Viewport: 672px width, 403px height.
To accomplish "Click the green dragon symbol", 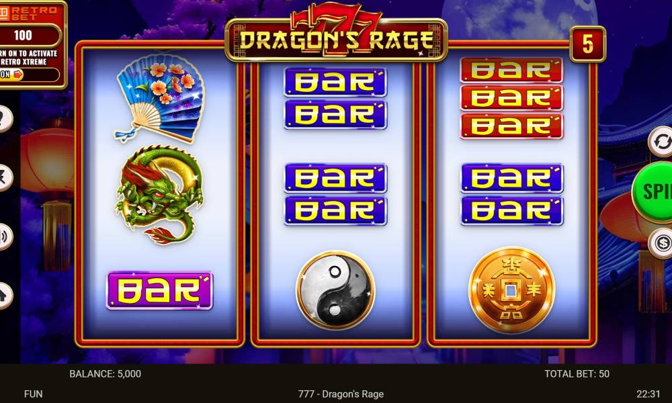I will pos(159,194).
